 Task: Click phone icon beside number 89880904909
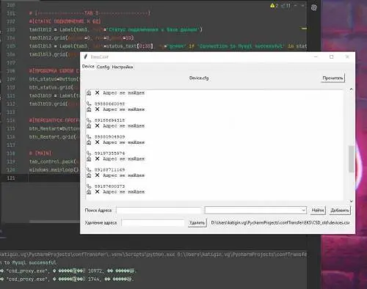tap(89, 136)
